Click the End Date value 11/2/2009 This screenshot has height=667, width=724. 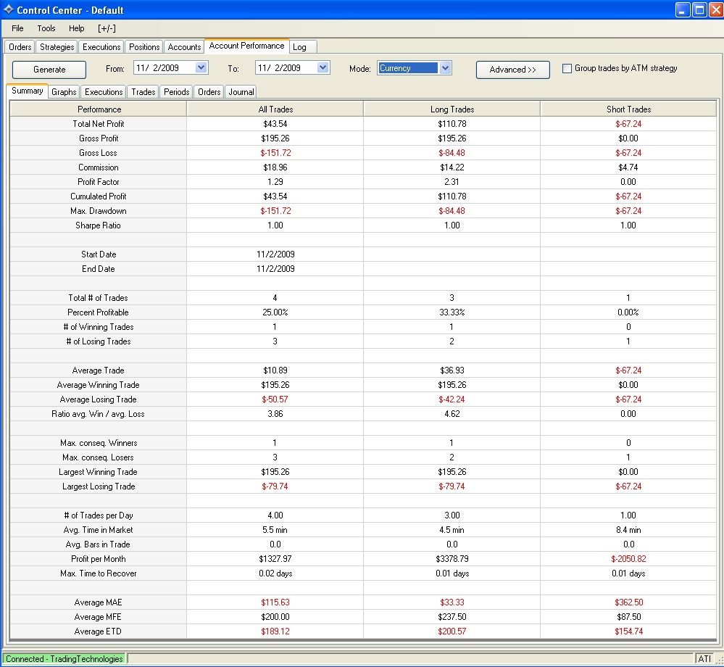275,268
